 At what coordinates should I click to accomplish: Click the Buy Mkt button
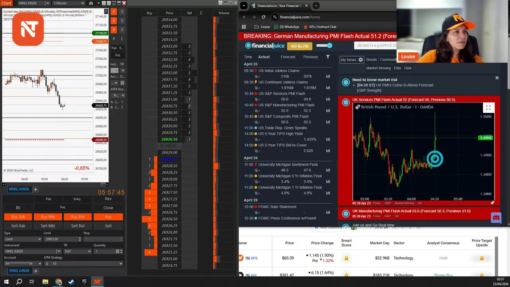[x=48, y=217]
